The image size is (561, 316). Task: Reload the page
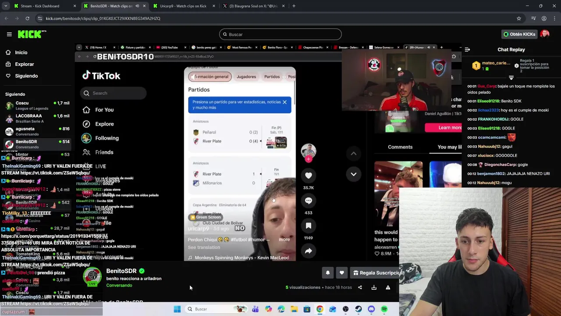click(27, 18)
